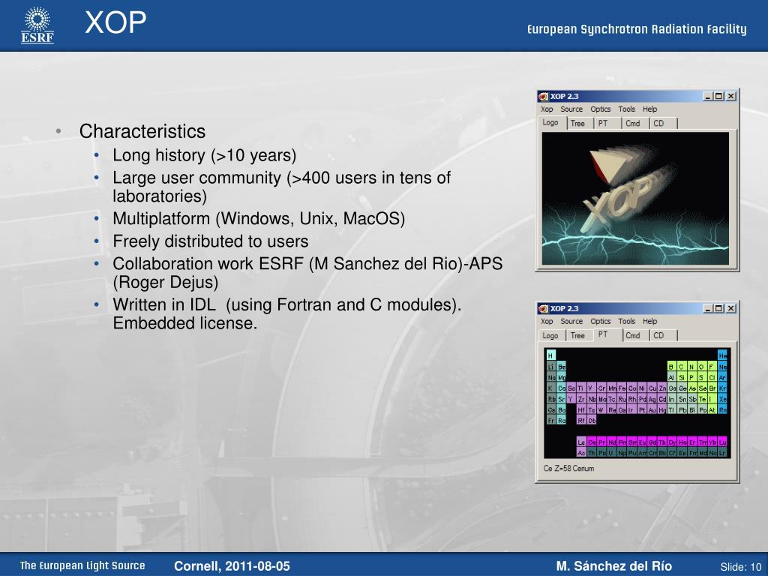Select oxygen (O) cell in the periodic table
Screen dimensions: 768x576
coord(702,366)
